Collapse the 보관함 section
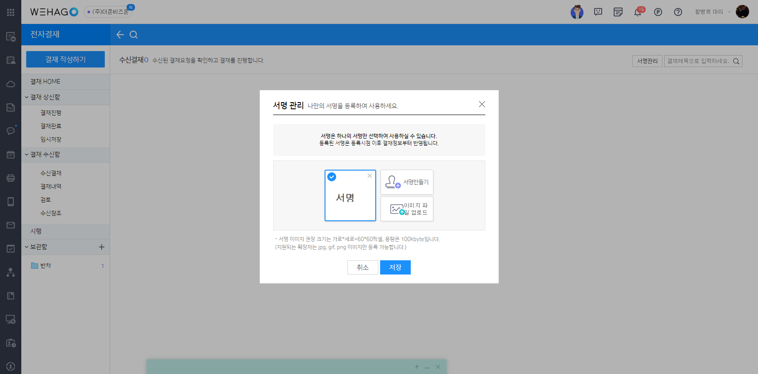758x374 pixels. (27, 247)
